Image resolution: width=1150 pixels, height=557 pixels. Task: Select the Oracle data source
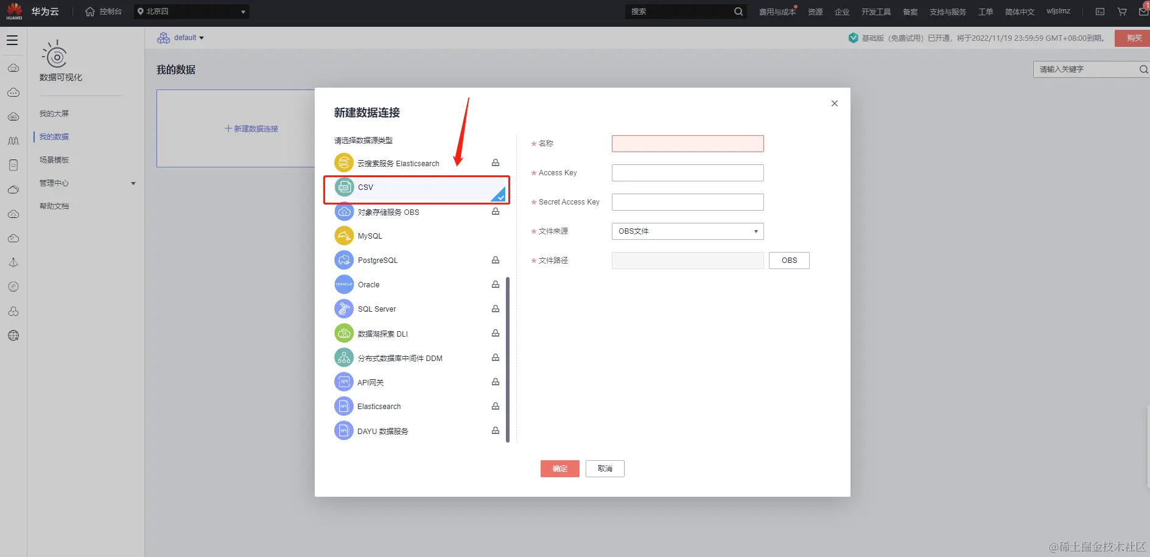click(x=417, y=284)
